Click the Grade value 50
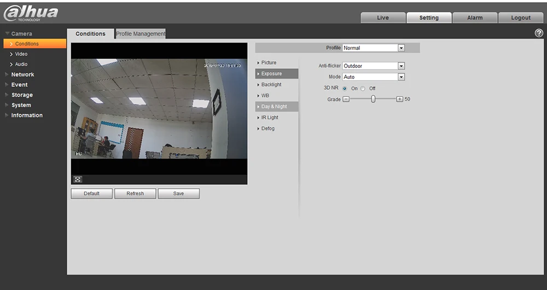 point(408,99)
